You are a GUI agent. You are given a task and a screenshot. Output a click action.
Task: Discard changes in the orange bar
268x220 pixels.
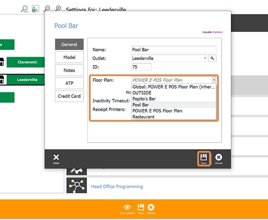pos(151,209)
